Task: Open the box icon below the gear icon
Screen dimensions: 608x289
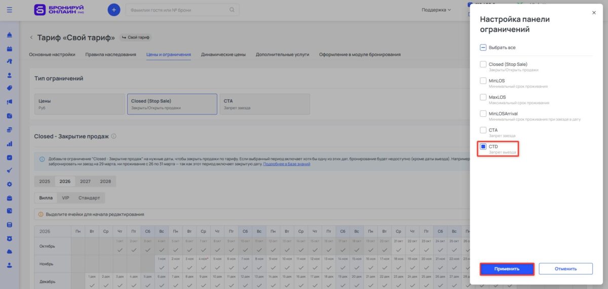Action: pyautogui.click(x=10, y=198)
